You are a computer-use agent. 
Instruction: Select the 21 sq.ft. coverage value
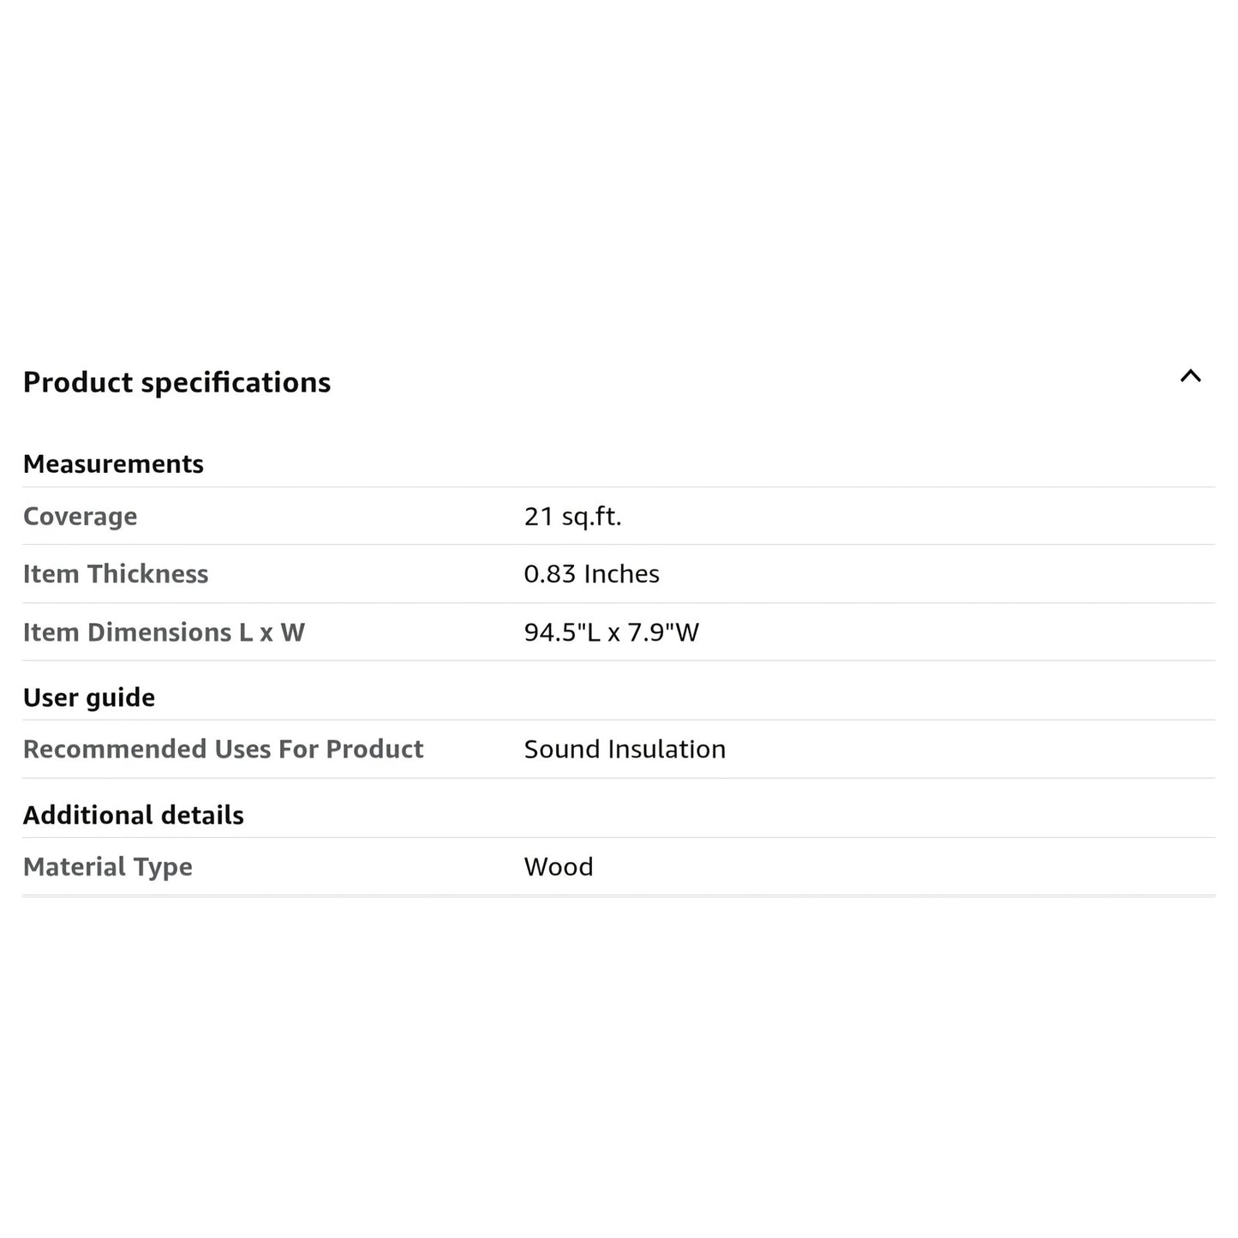(572, 517)
